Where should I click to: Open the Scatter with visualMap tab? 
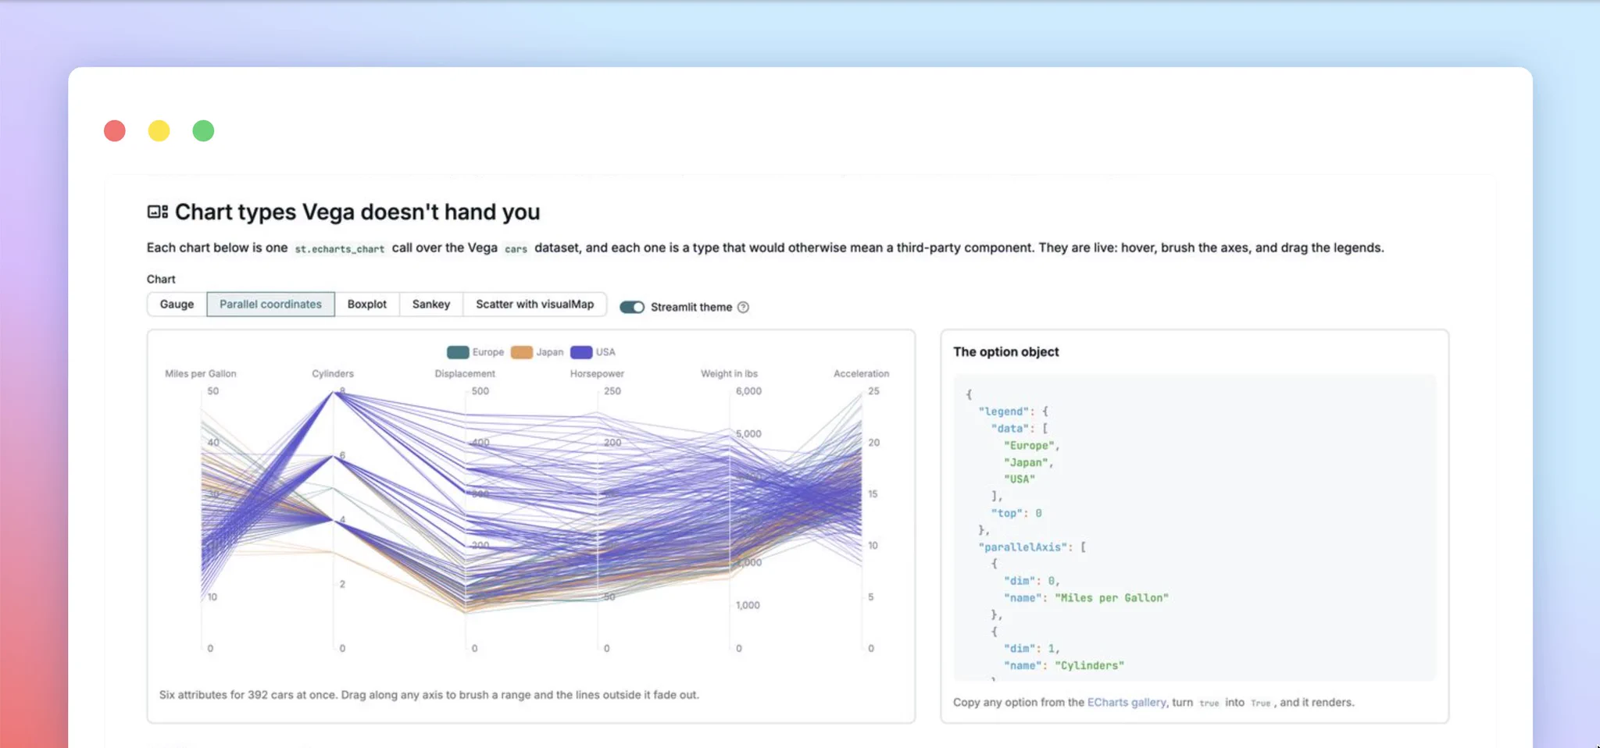pyautogui.click(x=535, y=304)
